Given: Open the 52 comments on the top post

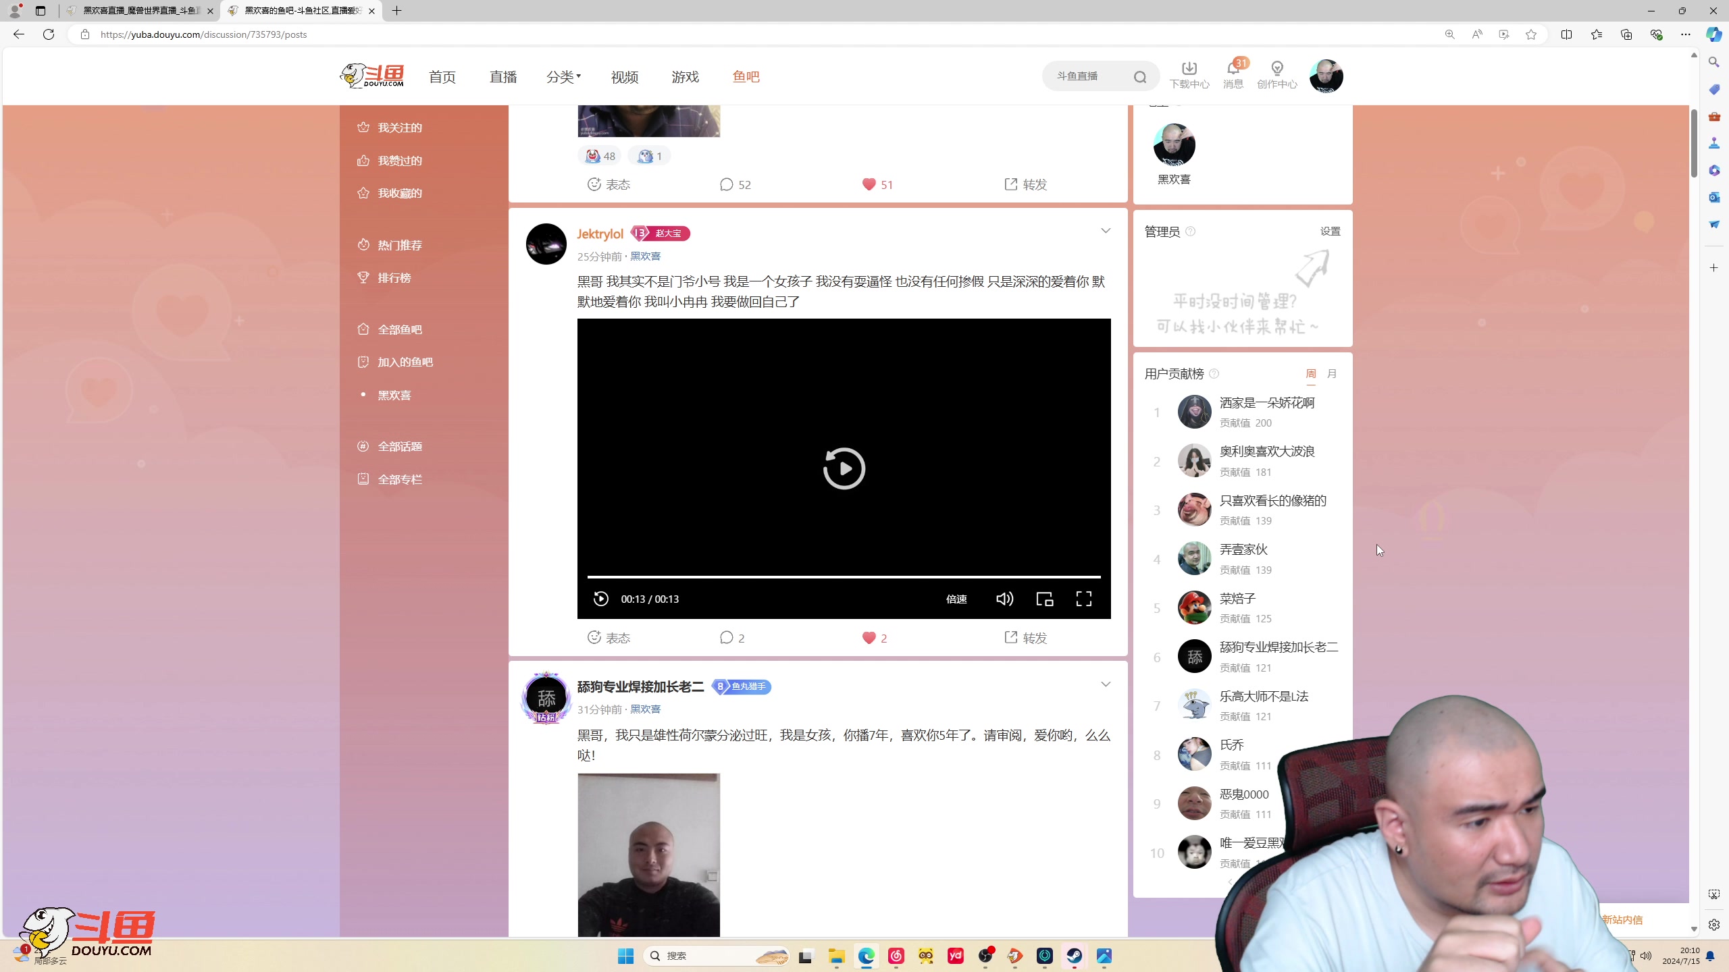Looking at the screenshot, I should coord(736,184).
